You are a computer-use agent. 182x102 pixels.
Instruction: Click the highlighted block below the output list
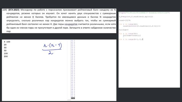73,98
